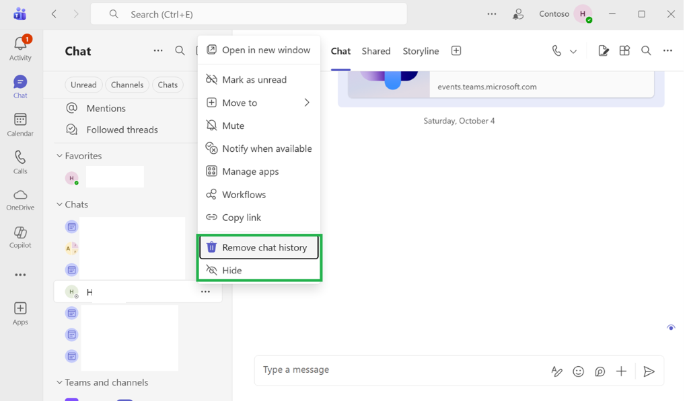Filter chat list by Channels
The image size is (689, 401).
127,85
